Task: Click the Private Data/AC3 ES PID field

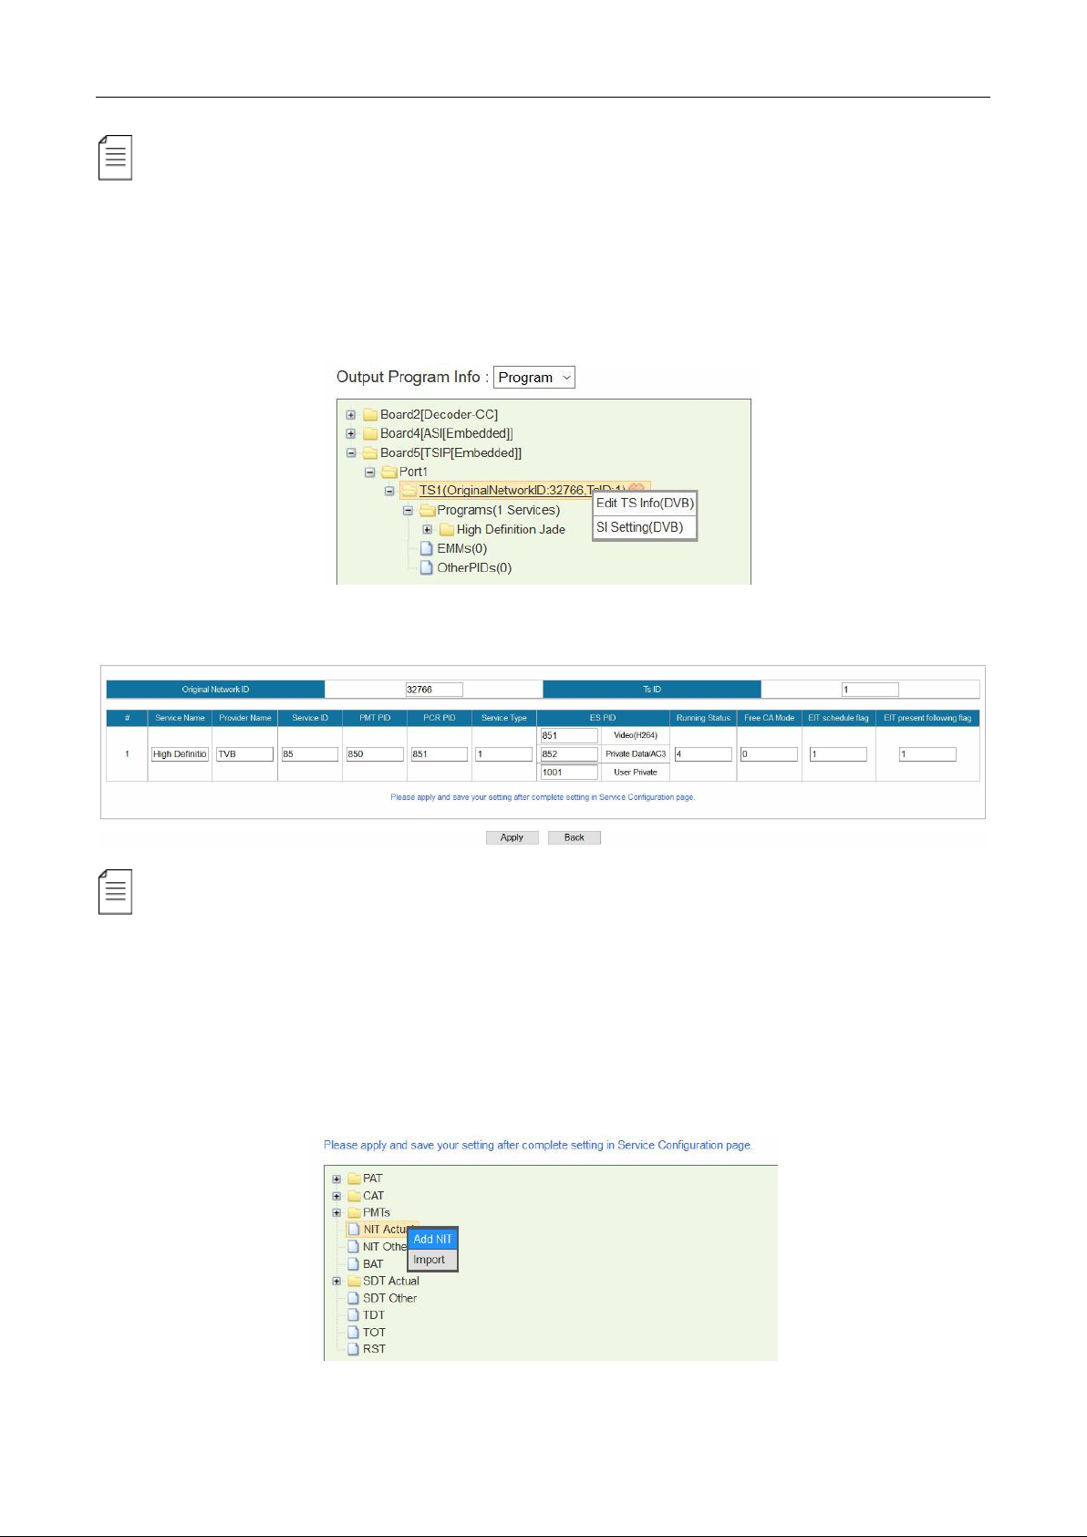Action: click(569, 754)
